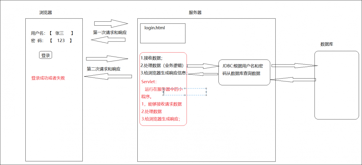Viewport: 362px width, 165px height.
Task: Click the JDBC query description box
Action: coord(244,72)
